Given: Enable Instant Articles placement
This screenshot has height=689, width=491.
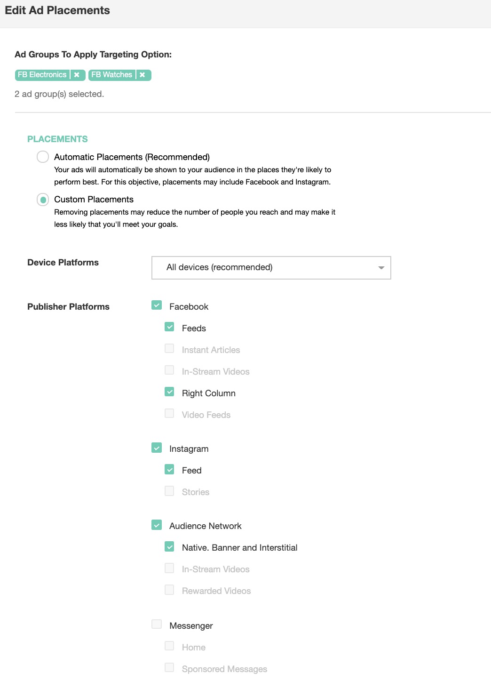Looking at the screenshot, I should point(169,349).
